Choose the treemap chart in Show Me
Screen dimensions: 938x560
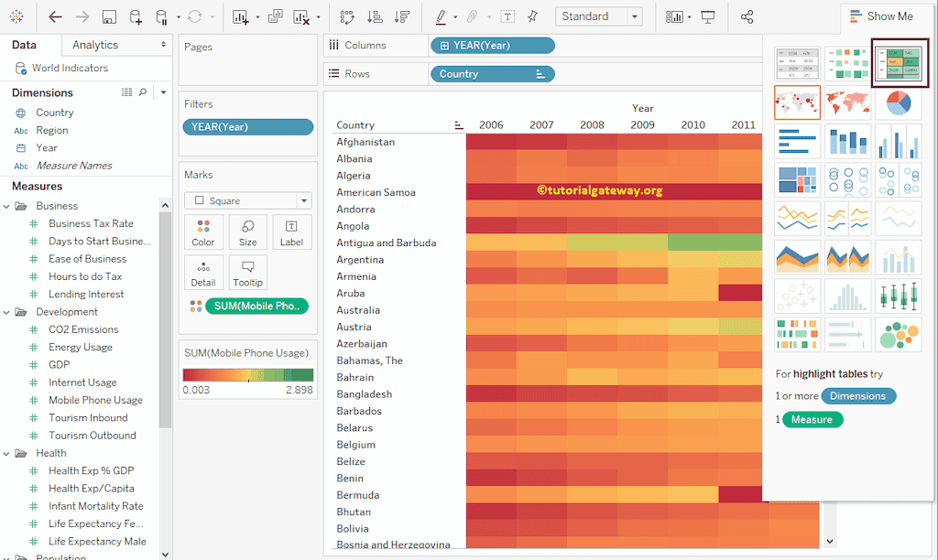pyautogui.click(x=797, y=180)
